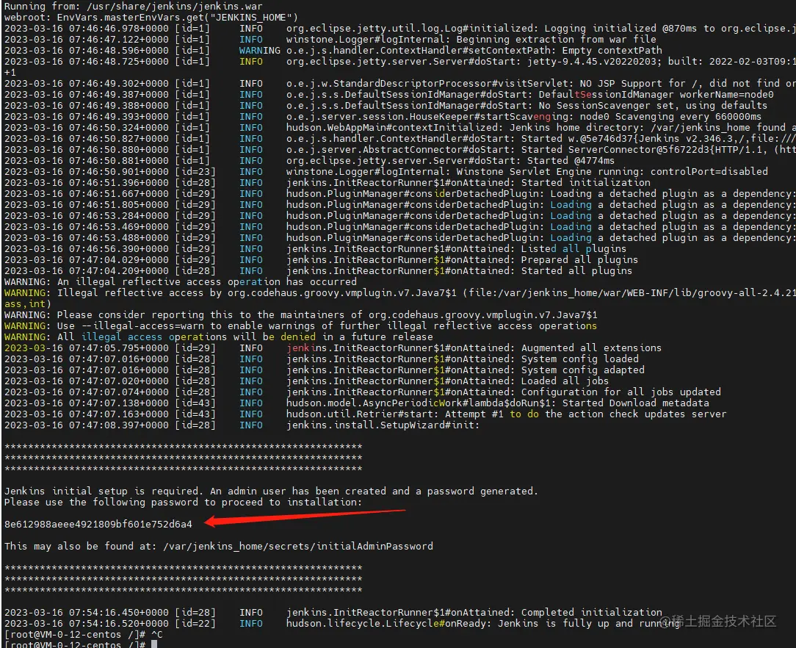Image resolution: width=796 pixels, height=648 pixels.
Task: Click the '[id=23]' thread id
Action: coord(195,172)
